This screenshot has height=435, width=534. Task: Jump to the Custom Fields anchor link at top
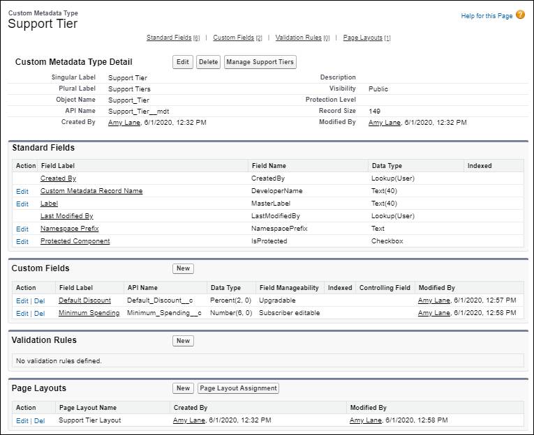(233, 38)
